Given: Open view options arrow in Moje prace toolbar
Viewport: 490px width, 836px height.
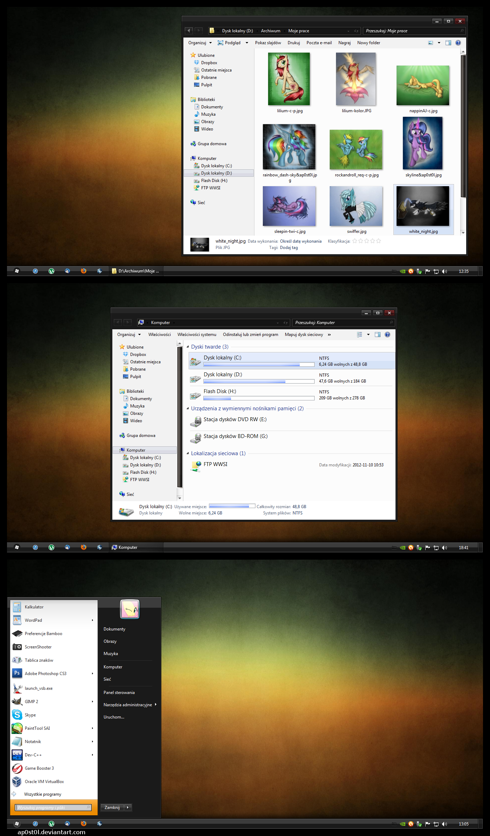Looking at the screenshot, I should click(439, 43).
